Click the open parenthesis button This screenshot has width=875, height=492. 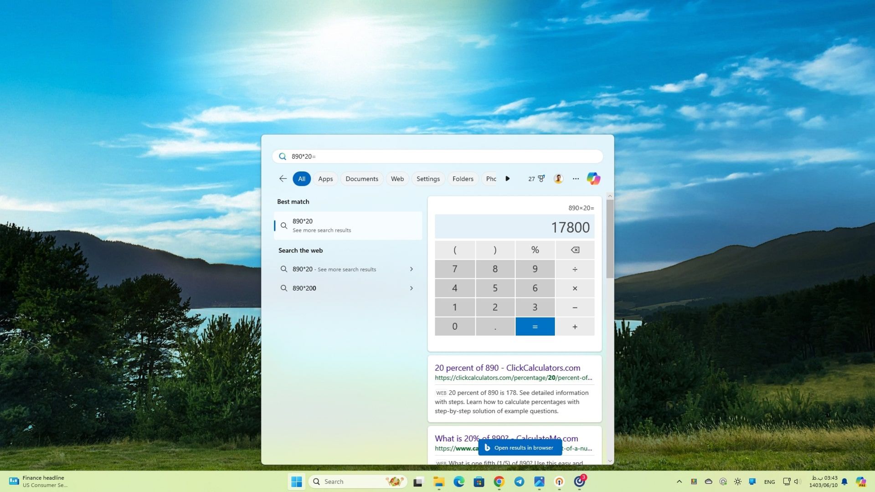[x=455, y=249]
